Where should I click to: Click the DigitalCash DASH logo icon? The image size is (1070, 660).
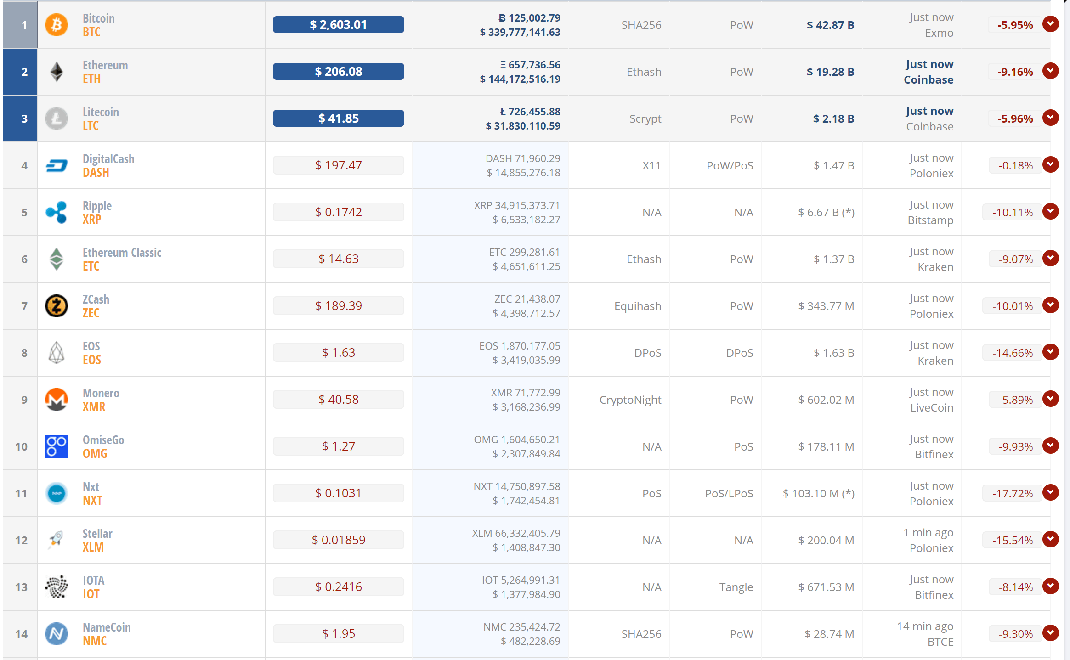pos(57,165)
